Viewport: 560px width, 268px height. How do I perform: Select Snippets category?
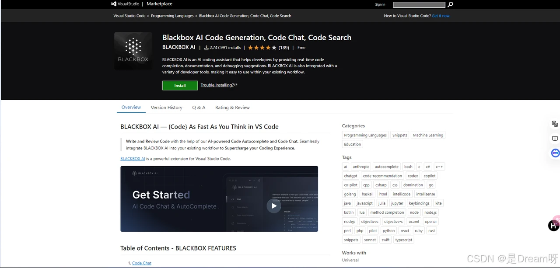(x=400, y=135)
